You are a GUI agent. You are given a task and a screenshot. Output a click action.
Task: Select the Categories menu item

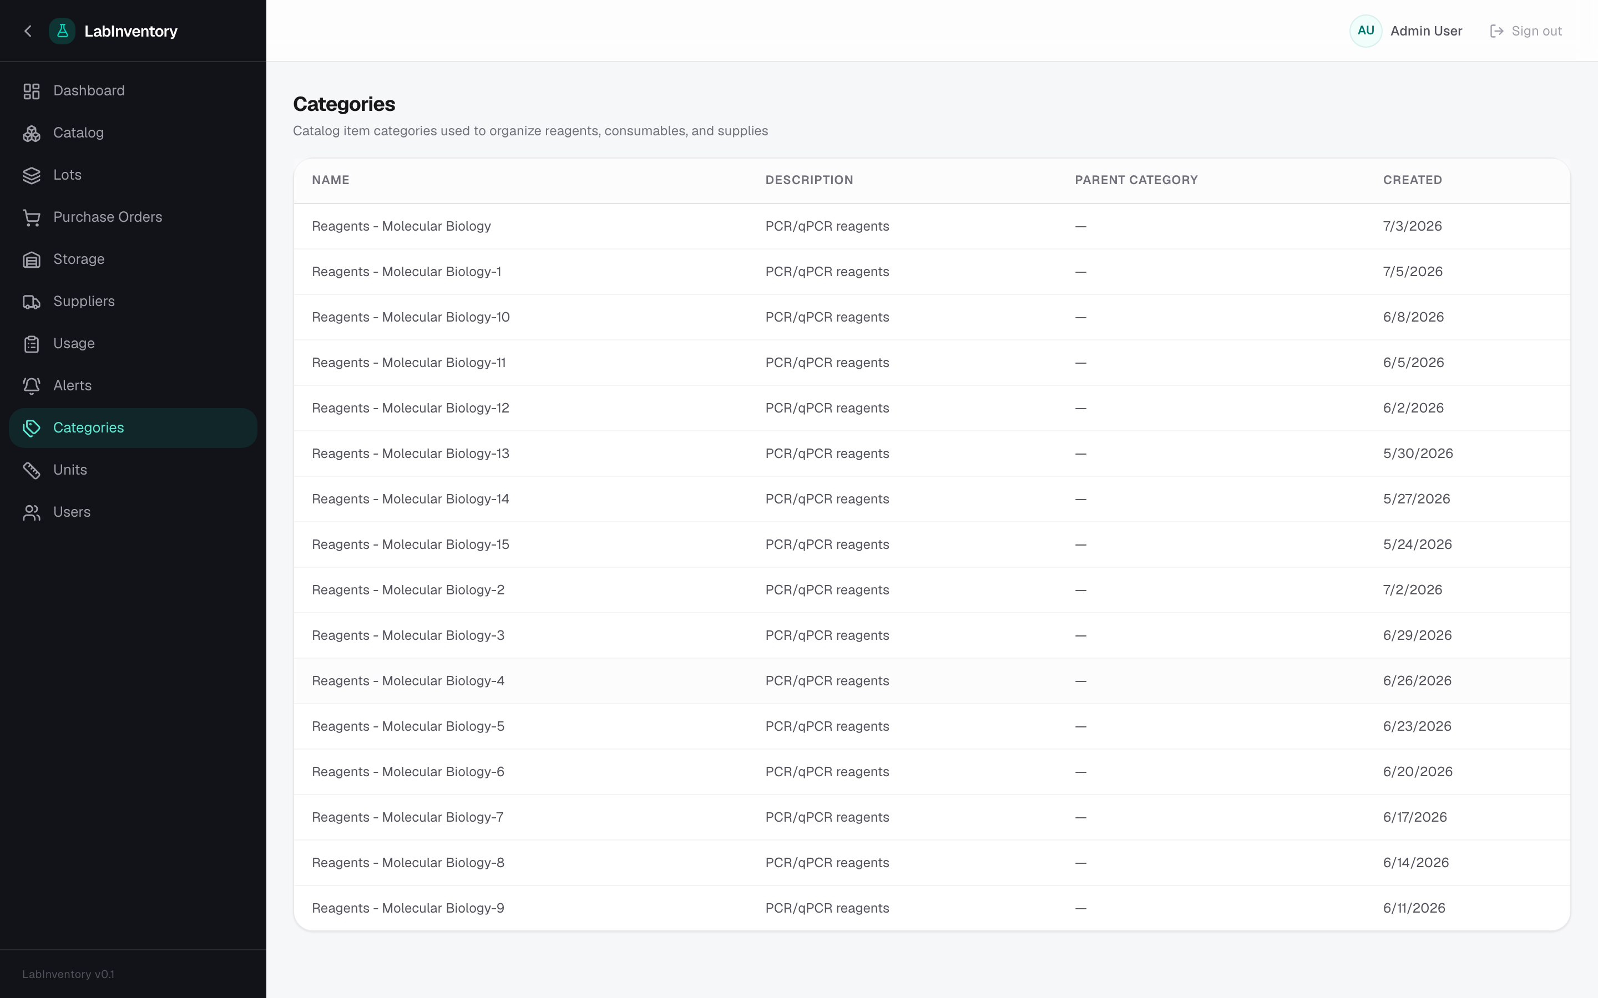(133, 427)
